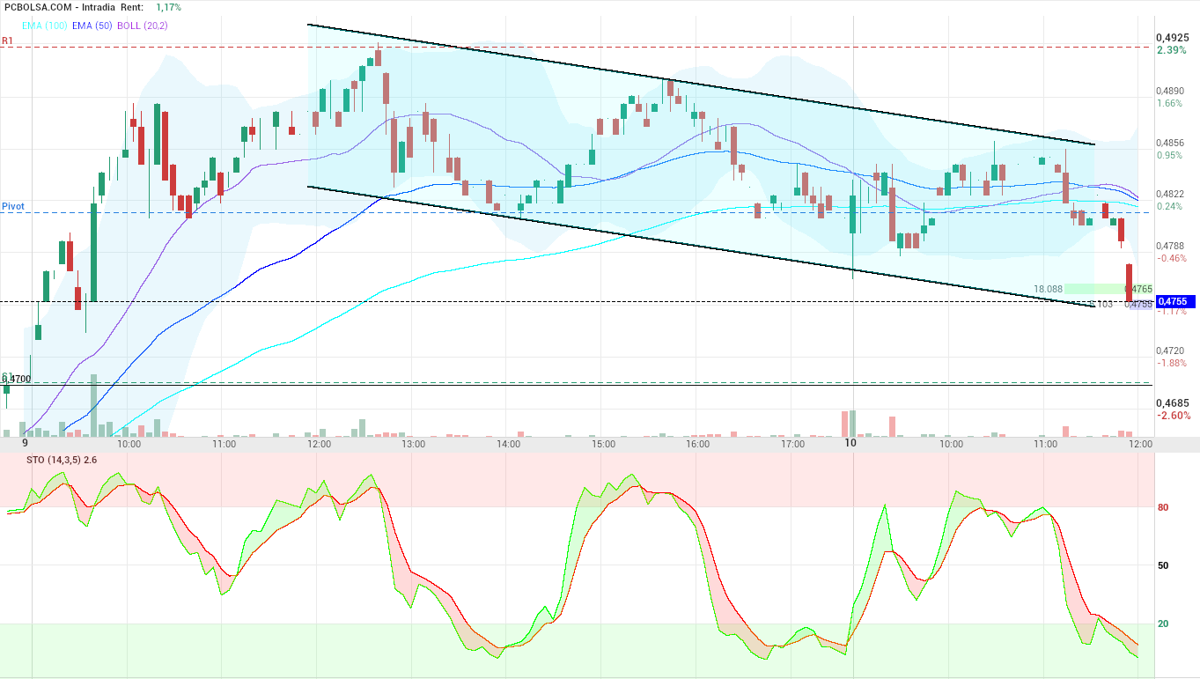
Task: Click the 12:00 label at the axis end
Action: pos(1140,445)
